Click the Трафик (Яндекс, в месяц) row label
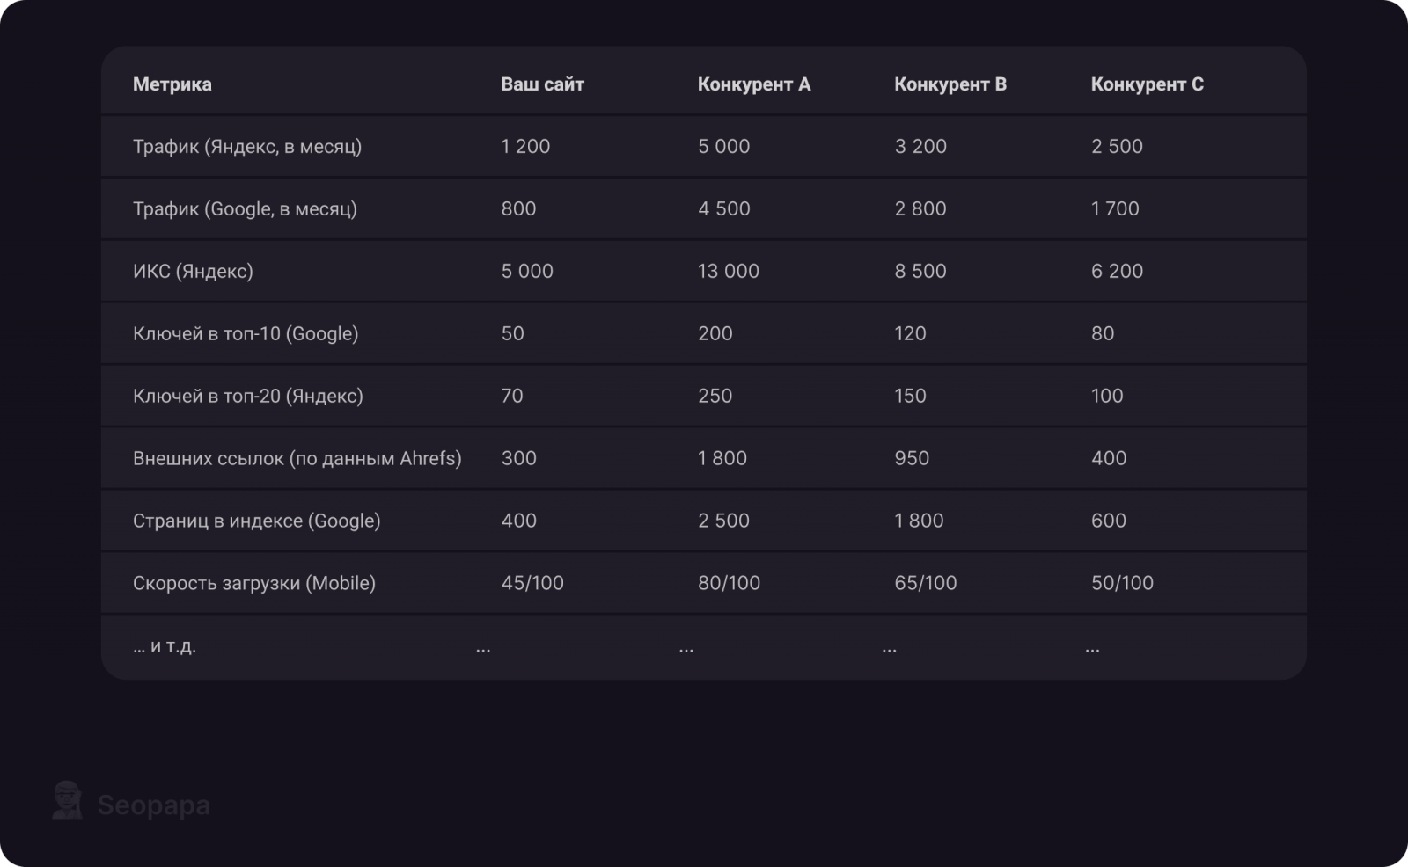1408x867 pixels. point(247,147)
